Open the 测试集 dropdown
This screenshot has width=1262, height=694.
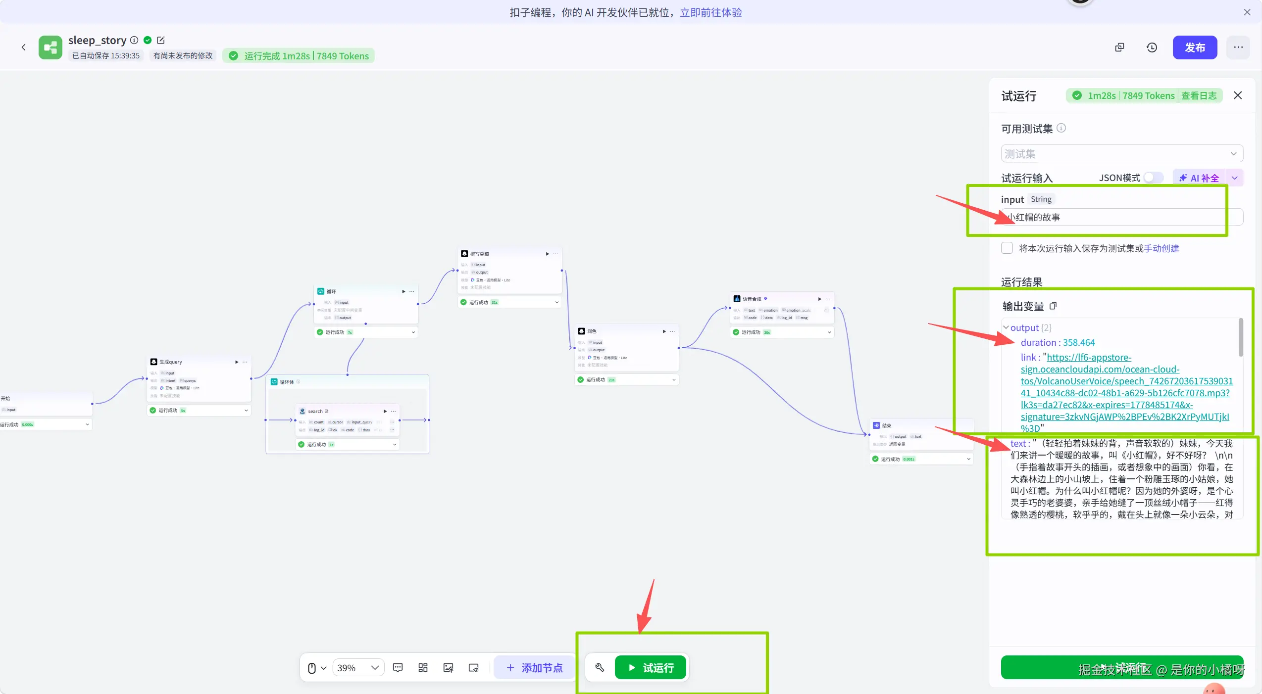click(x=1122, y=153)
